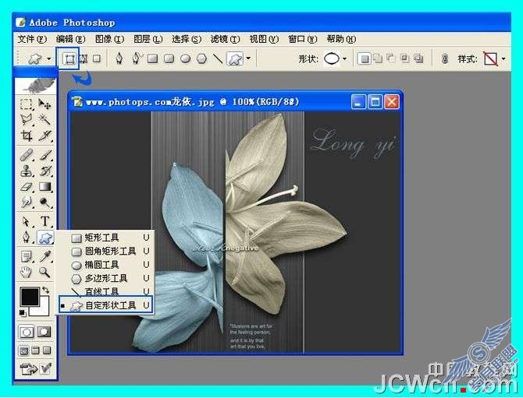Select the Rectangular Marquee tool
Image resolution: width=523 pixels, height=398 pixels.
(x=27, y=104)
